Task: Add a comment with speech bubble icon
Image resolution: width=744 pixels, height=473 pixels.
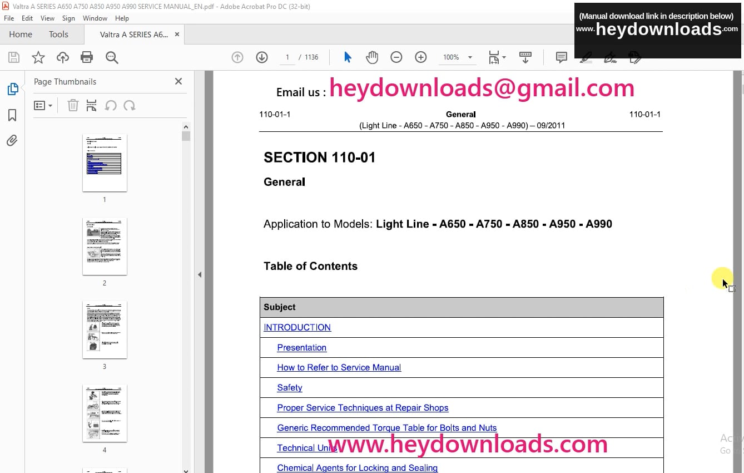Action: [x=562, y=57]
